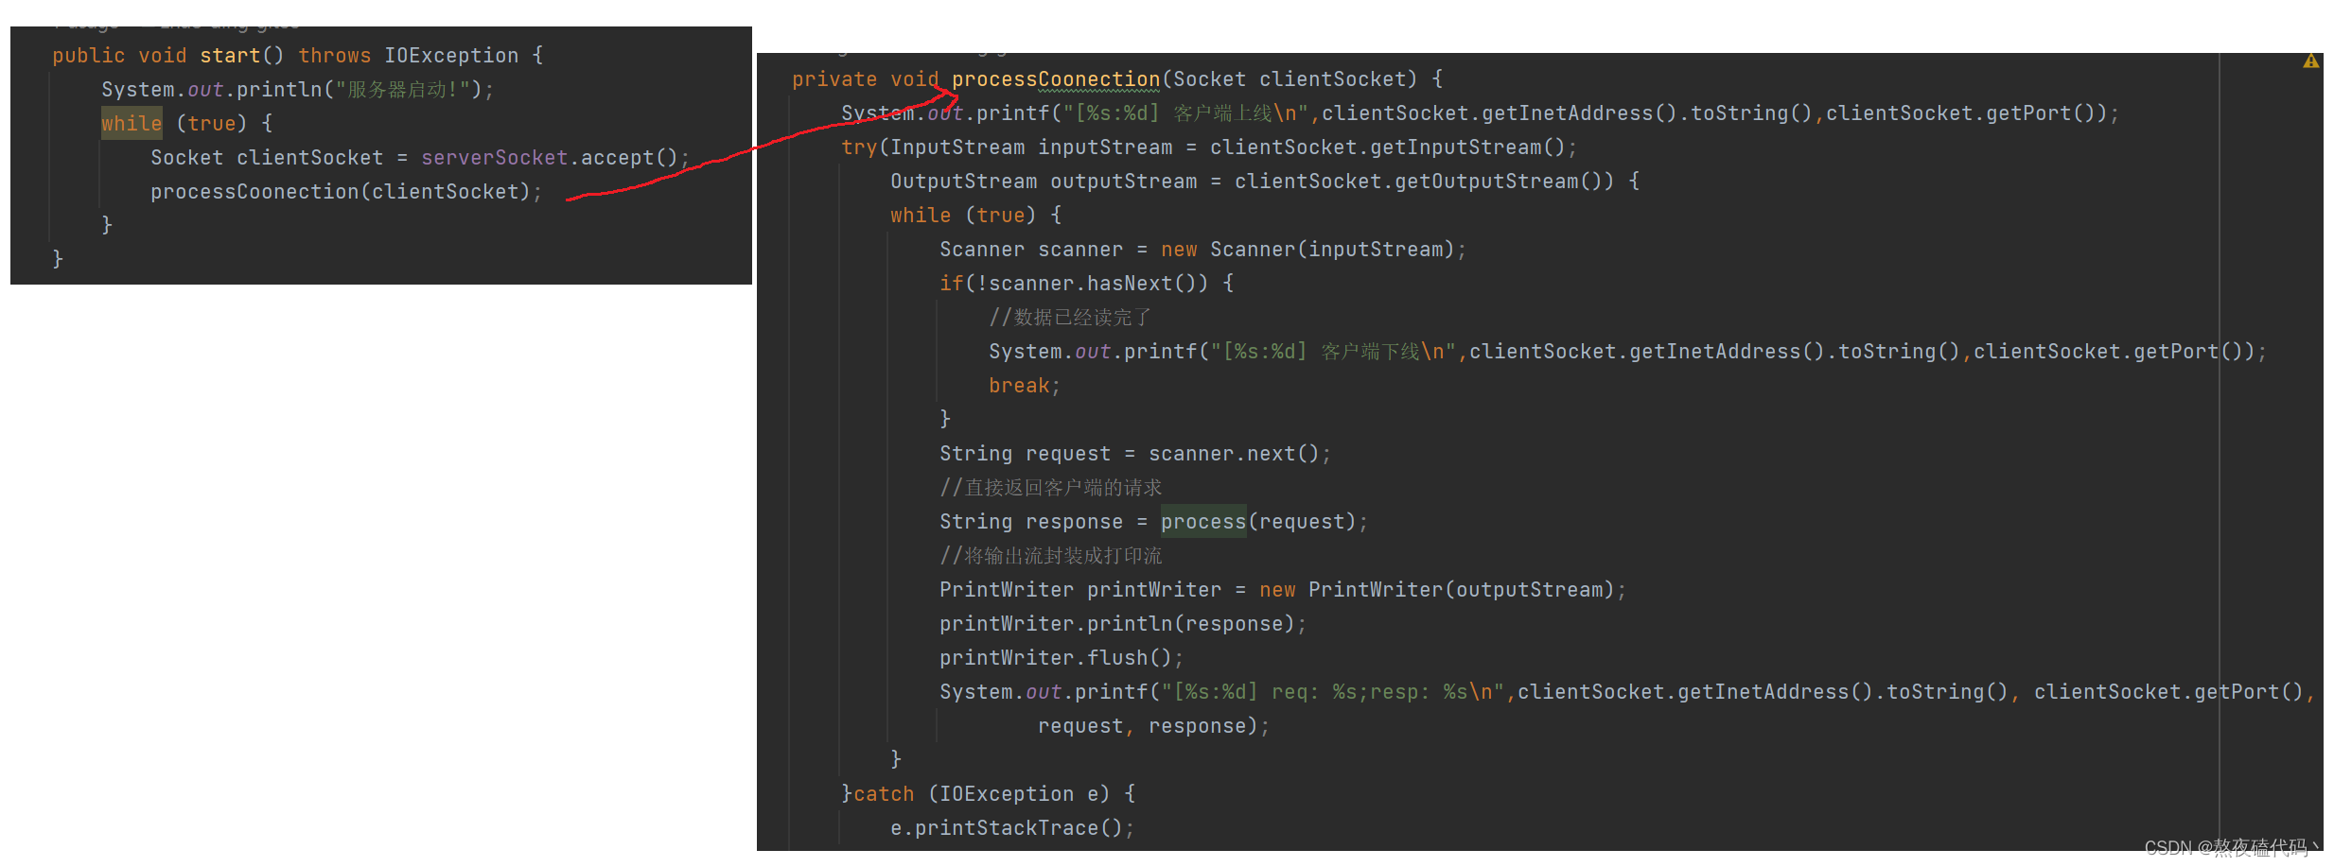Select the 'throws' keyword

click(x=335, y=56)
